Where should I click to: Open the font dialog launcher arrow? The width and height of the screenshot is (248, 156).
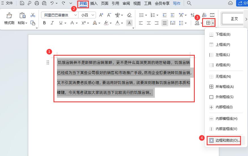click(133, 28)
